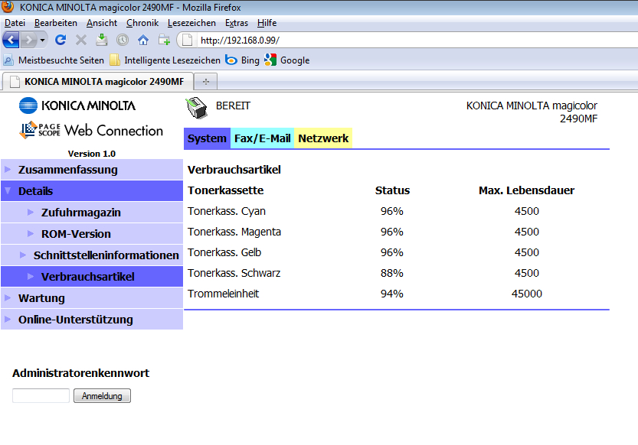This screenshot has width=638, height=445.
Task: Click the new tab toolbar icon with plus
Action: coord(164,40)
